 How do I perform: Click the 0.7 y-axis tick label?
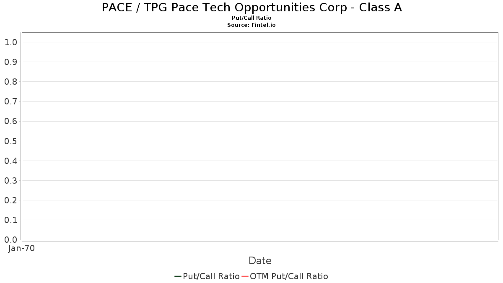(10, 101)
